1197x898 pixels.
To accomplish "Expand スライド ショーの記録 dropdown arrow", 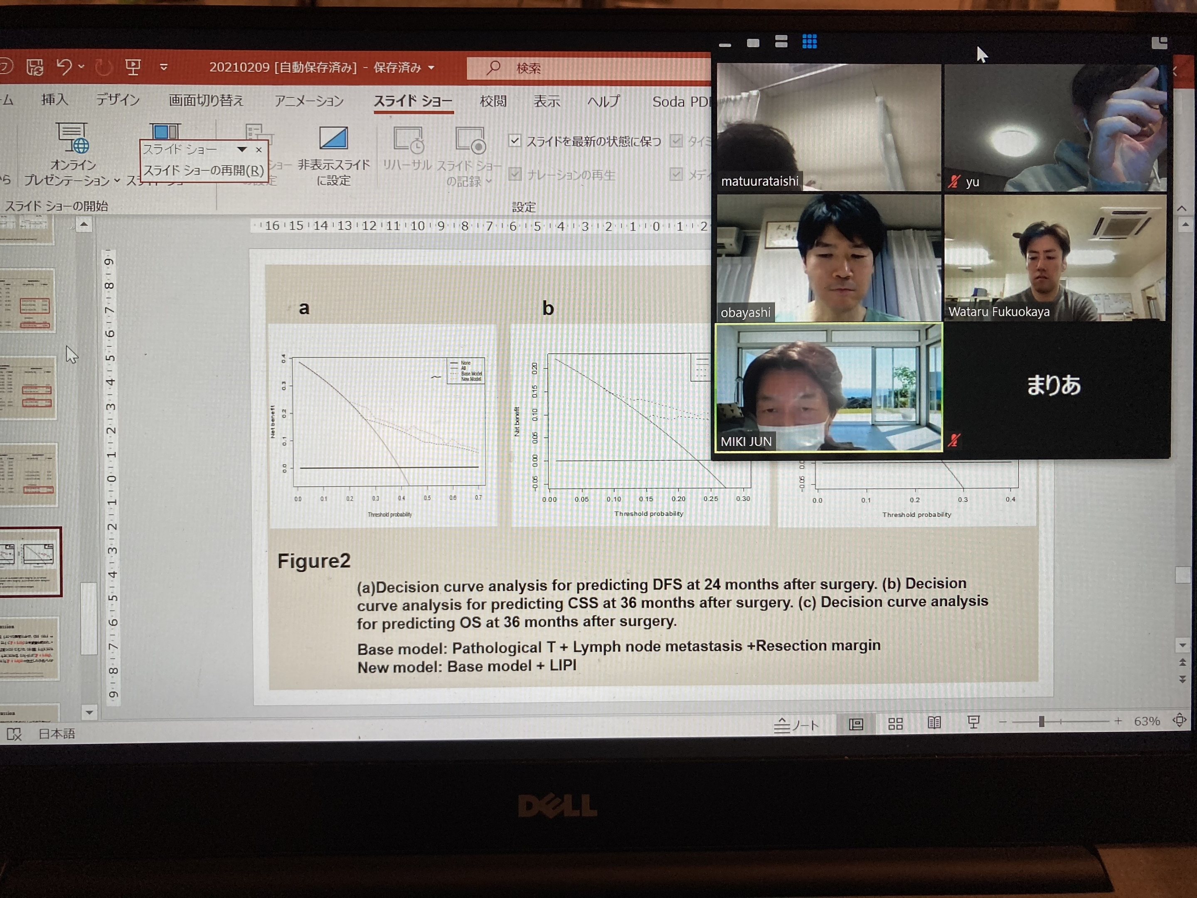I will pos(489,181).
